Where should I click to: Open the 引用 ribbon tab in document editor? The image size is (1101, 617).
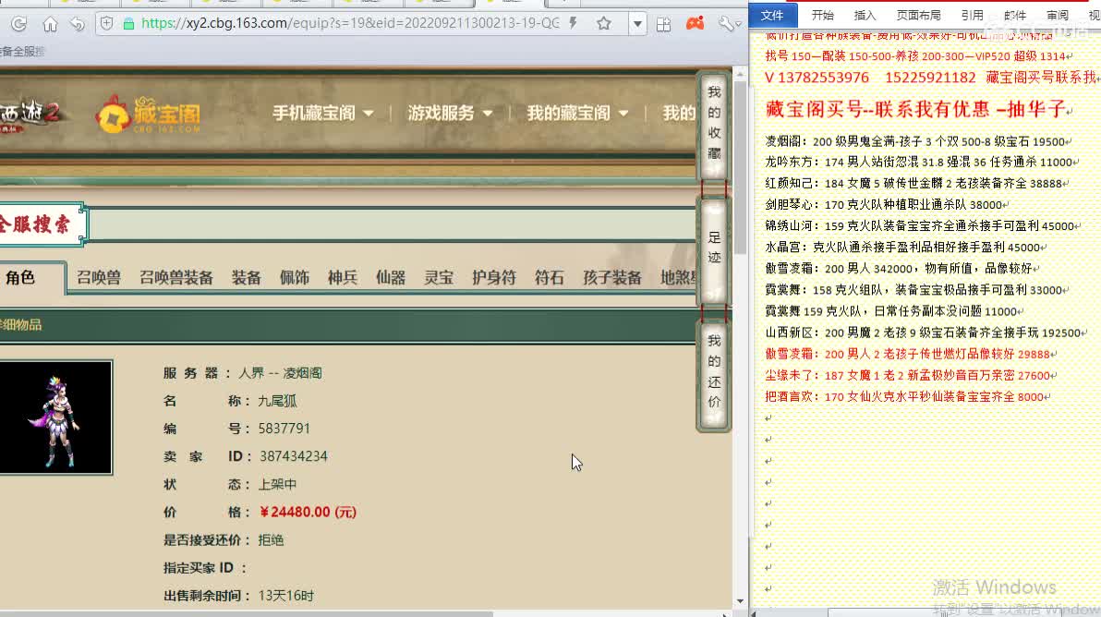[973, 15]
